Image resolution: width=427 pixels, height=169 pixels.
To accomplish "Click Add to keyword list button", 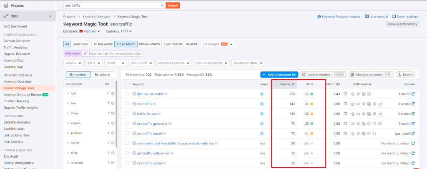I will [x=279, y=75].
